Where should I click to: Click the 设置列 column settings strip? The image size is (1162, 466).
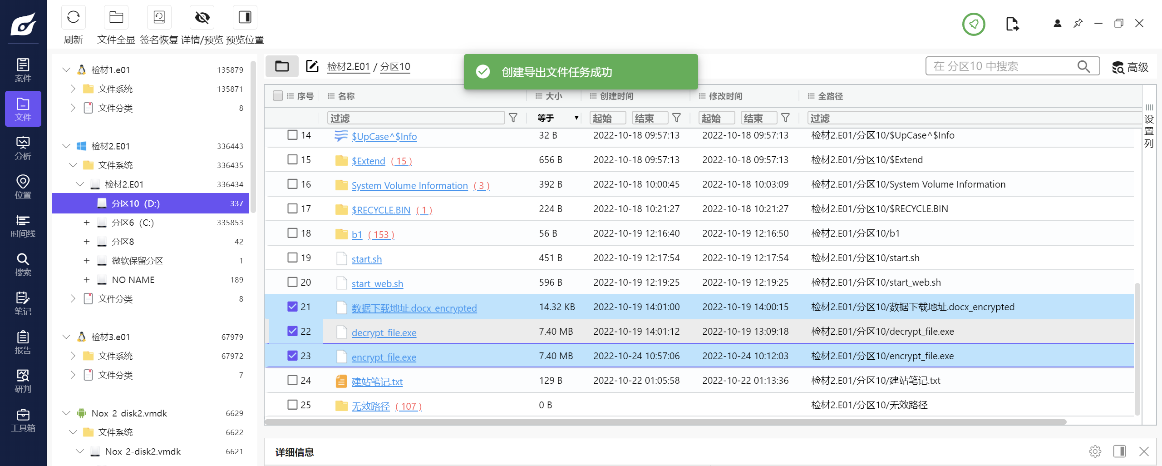tap(1149, 126)
